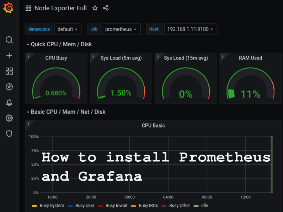Click the Host: variable label
Screen dimensions: 283x212
coord(154,29)
